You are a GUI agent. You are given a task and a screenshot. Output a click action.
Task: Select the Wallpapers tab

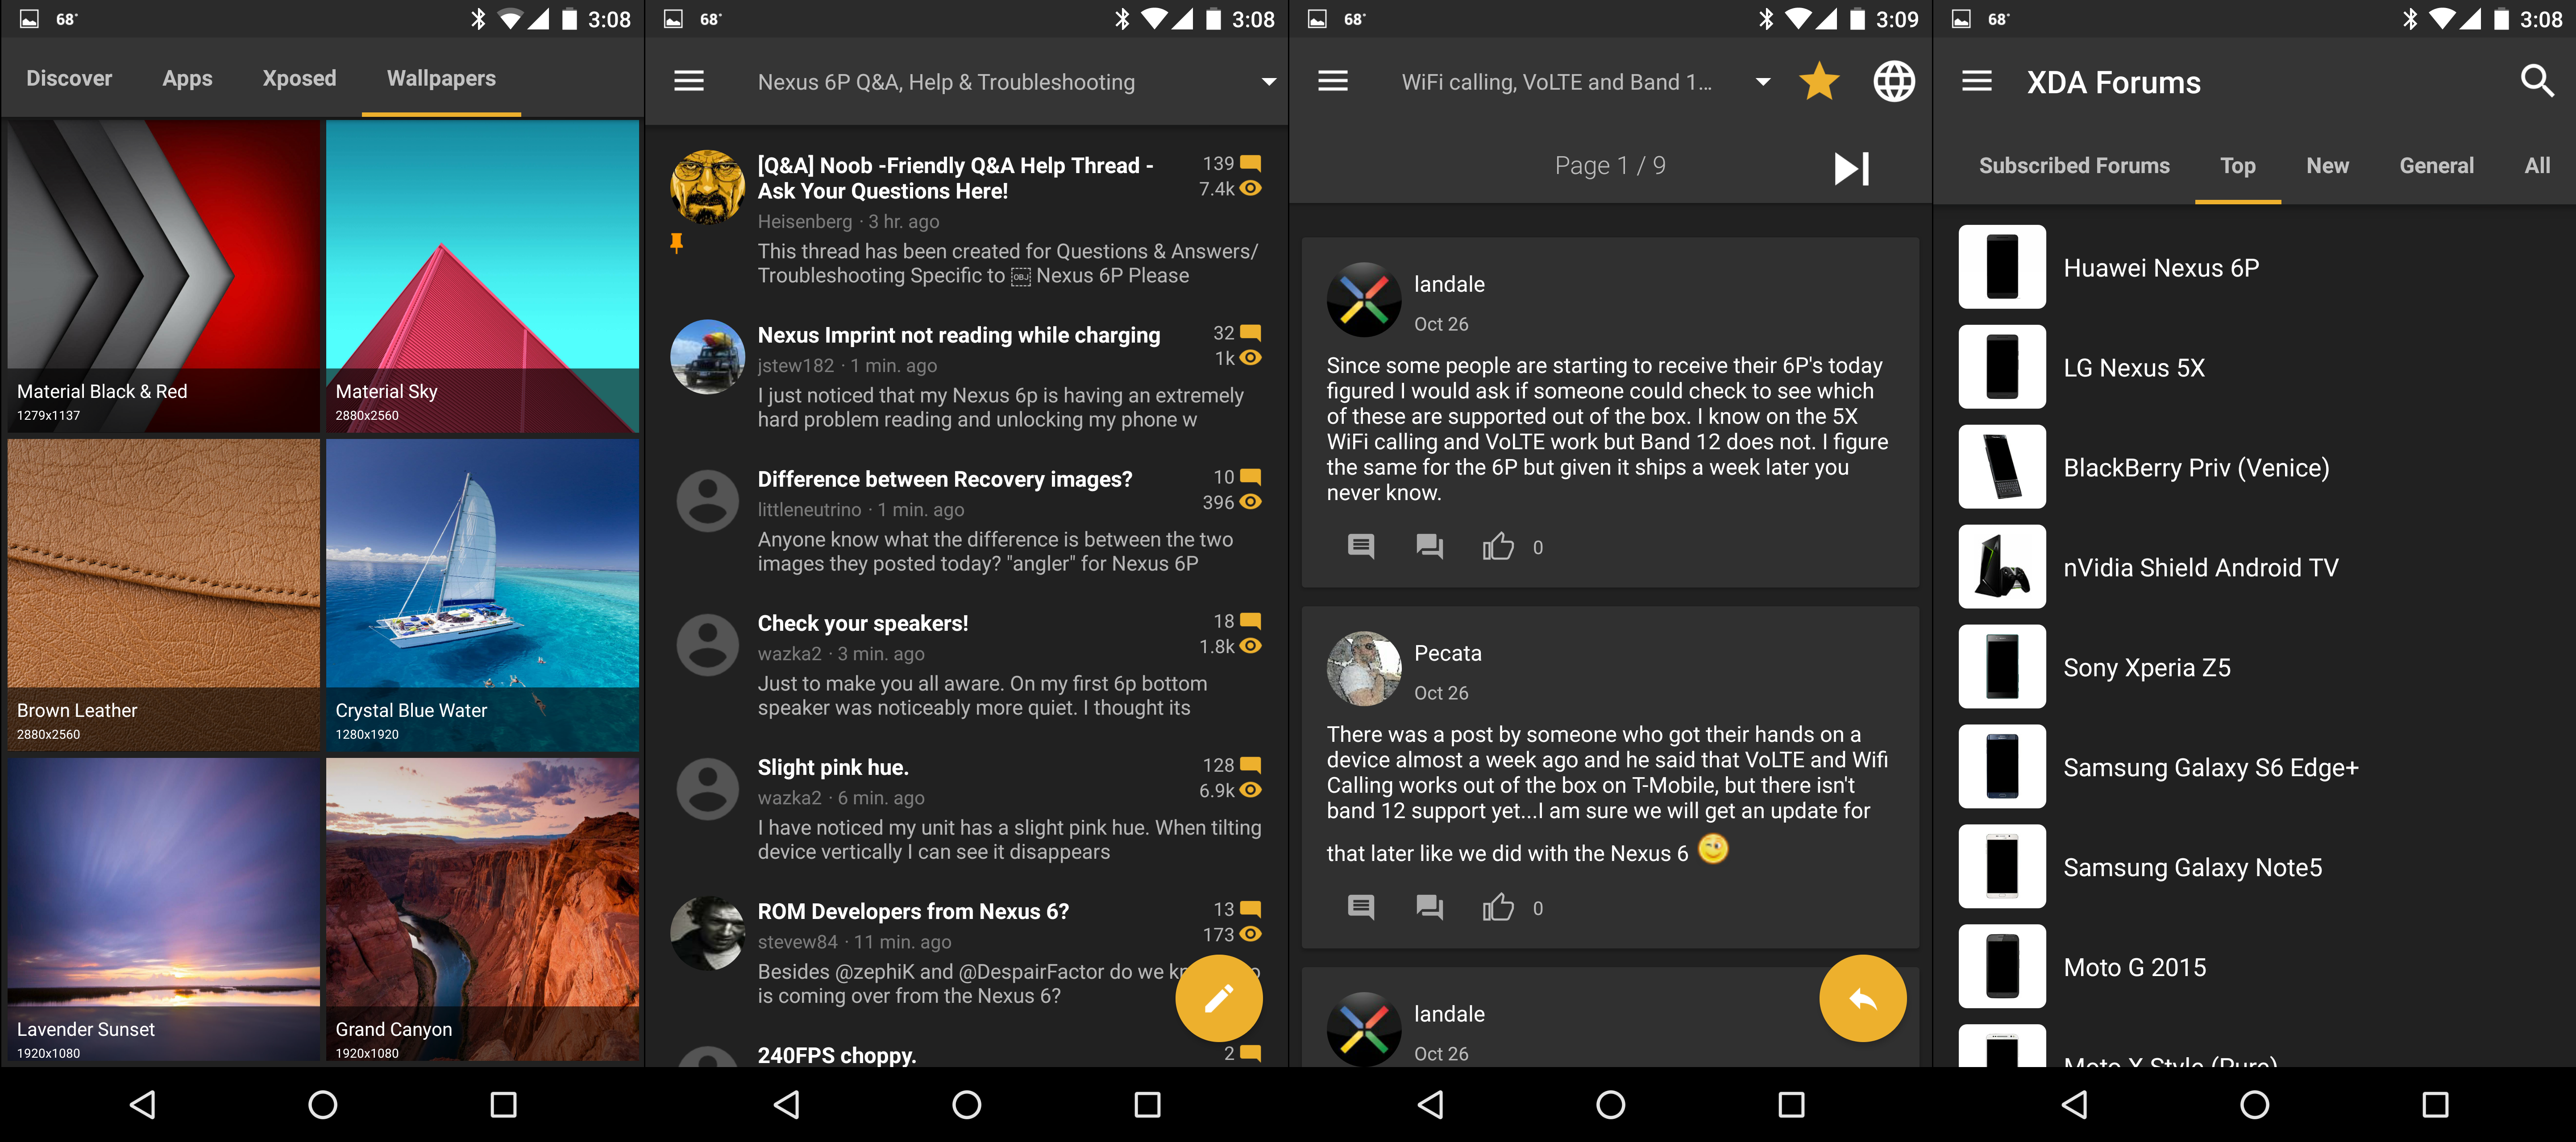(x=441, y=78)
